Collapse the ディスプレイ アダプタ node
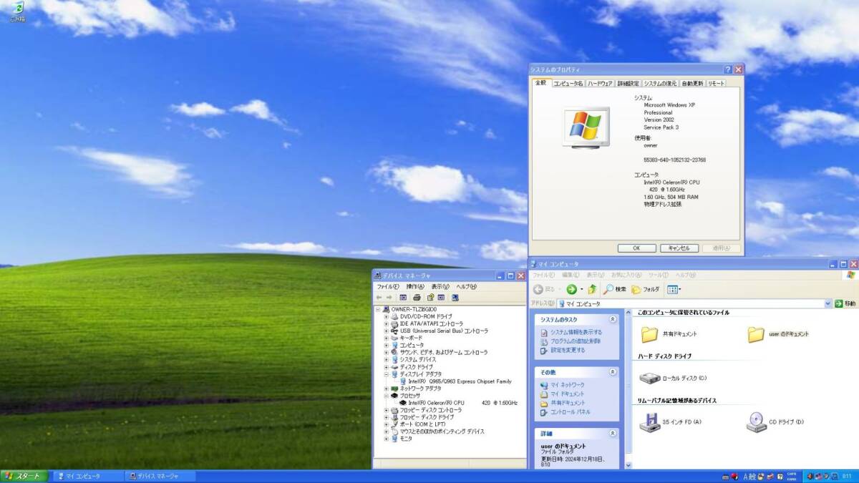Screen dimensions: 859x483 coord(387,374)
